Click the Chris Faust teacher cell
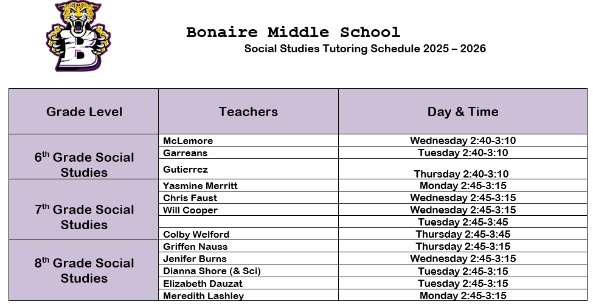Viewport: 593px width, 307px height. [x=190, y=198]
